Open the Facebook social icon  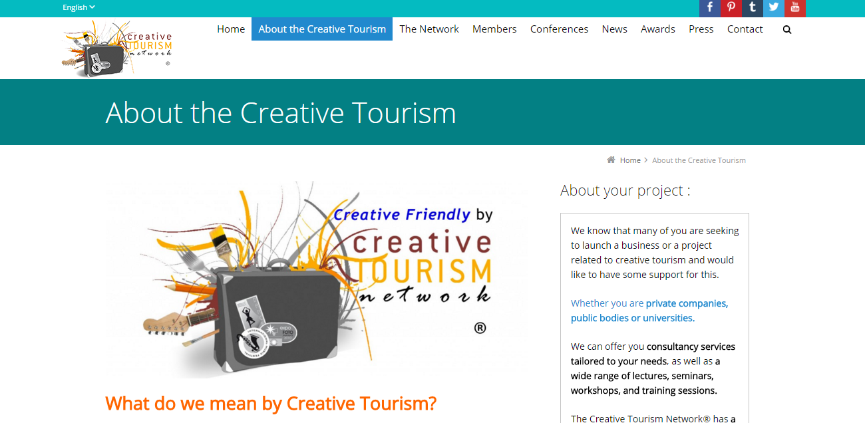coord(710,8)
